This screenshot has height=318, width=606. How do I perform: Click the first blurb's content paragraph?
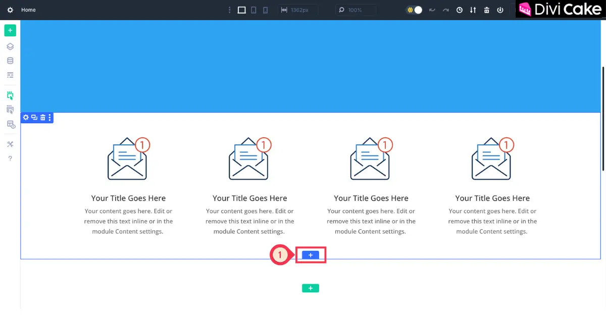point(128,221)
